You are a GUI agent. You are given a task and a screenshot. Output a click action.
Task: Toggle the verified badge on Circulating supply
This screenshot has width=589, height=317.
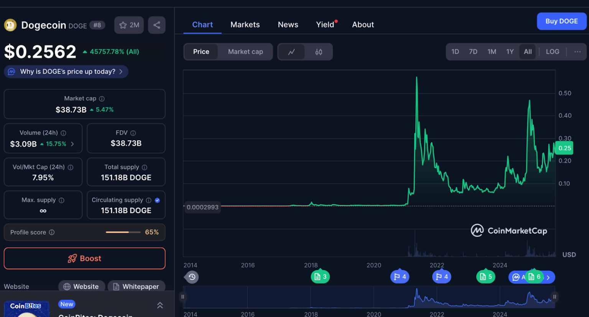(157, 200)
